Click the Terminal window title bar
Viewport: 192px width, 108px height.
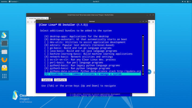[92, 21]
